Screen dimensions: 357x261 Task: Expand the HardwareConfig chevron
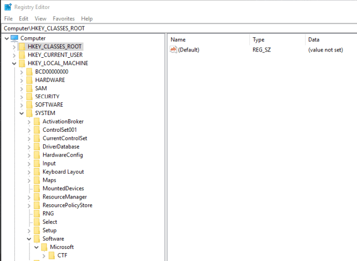29,155
